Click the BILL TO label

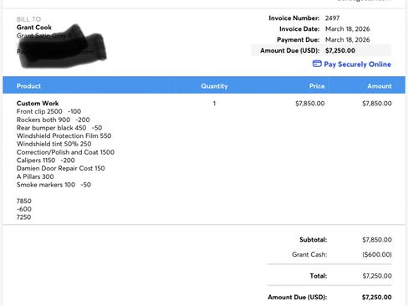(28, 19)
